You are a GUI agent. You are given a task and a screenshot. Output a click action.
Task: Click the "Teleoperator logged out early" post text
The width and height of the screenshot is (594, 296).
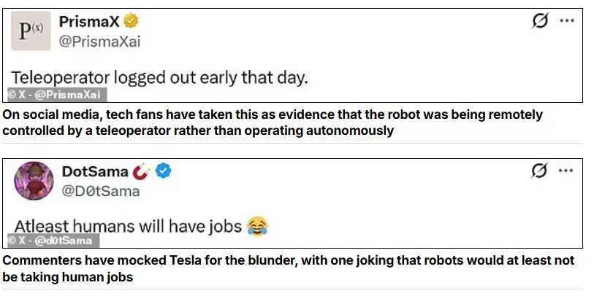[159, 77]
